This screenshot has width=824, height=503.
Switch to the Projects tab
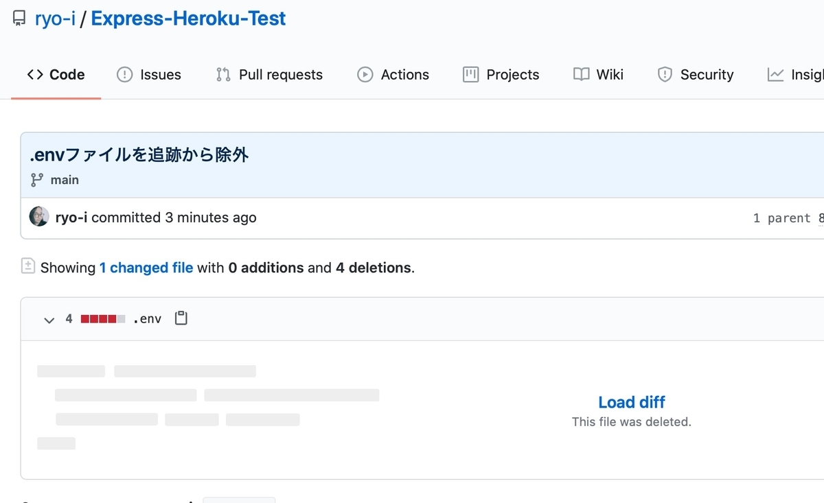501,75
